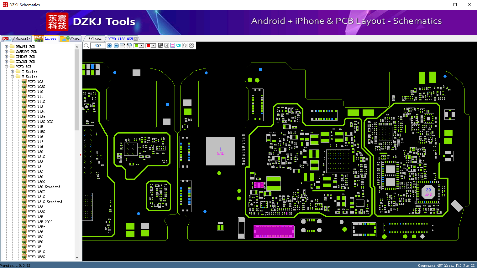Click the PADS file icon for VIVO Y35

(24, 217)
